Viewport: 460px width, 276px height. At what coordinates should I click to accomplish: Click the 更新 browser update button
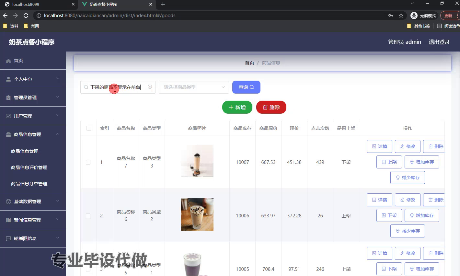coord(450,16)
